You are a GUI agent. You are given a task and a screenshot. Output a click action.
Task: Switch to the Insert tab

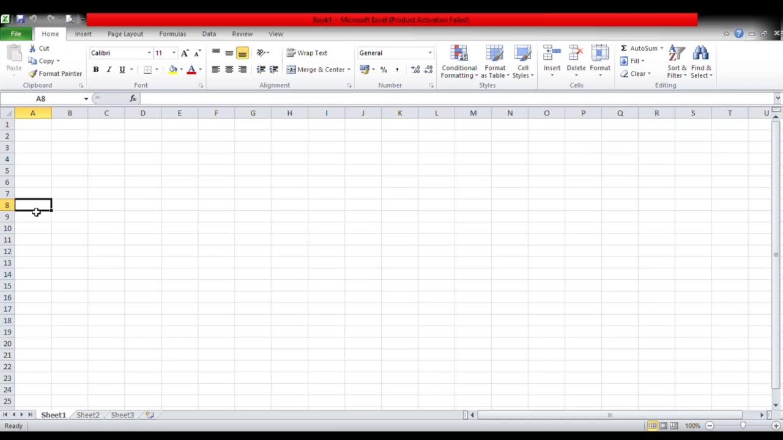pos(83,34)
